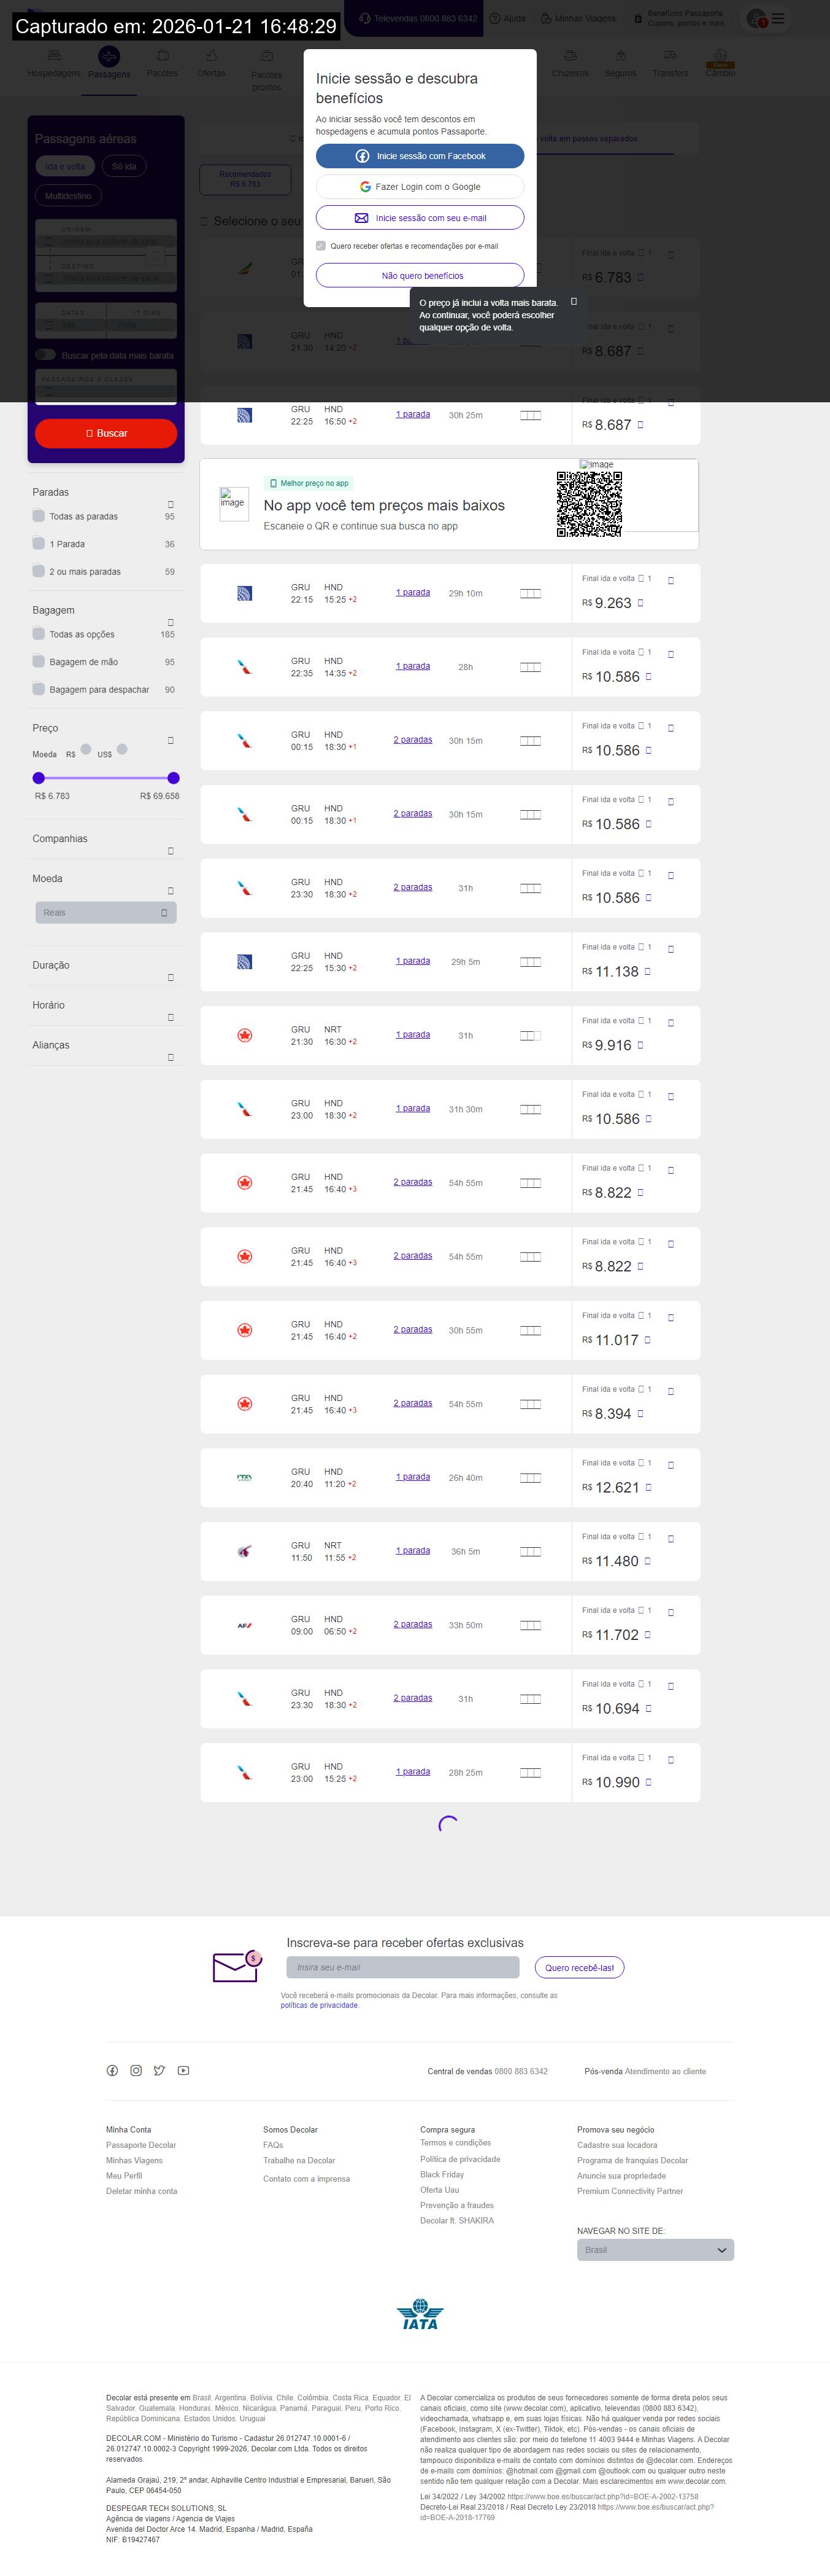Expand the Companhias filter section
The width and height of the screenshot is (830, 2576).
[x=171, y=851]
